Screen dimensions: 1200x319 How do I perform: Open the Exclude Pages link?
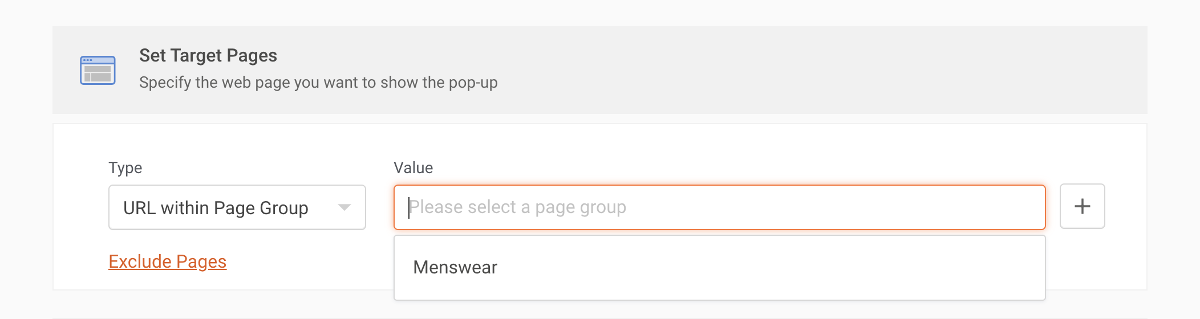(x=167, y=261)
